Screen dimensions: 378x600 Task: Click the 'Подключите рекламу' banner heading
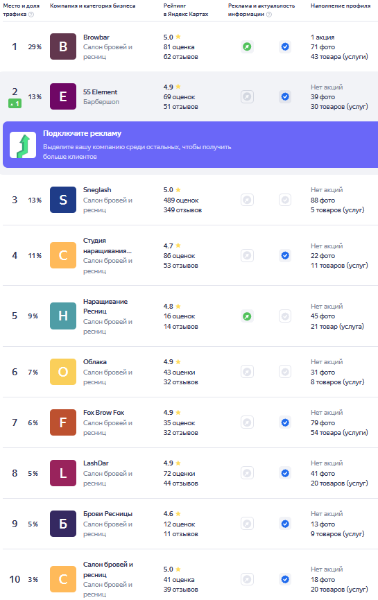pyautogui.click(x=83, y=133)
